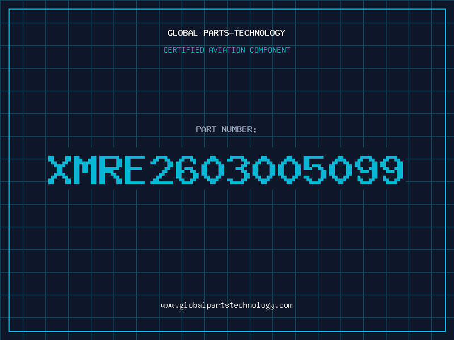Image resolution: width=454 pixels, height=340 pixels.
Task: Select the word COMPONENT in the subtitle
Action: [270, 50]
